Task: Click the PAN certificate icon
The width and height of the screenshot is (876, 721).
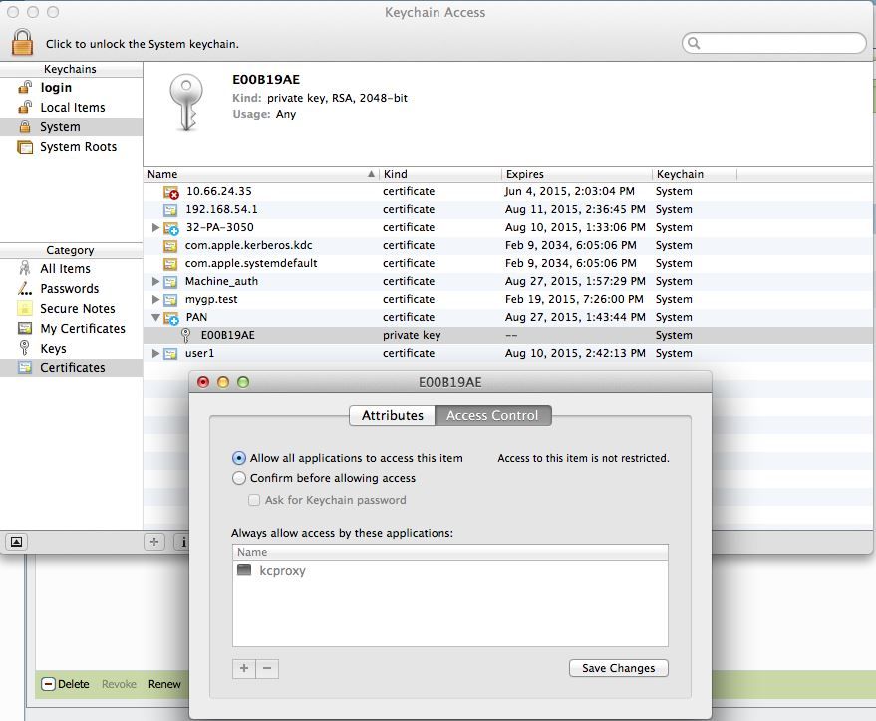Action: (x=171, y=318)
